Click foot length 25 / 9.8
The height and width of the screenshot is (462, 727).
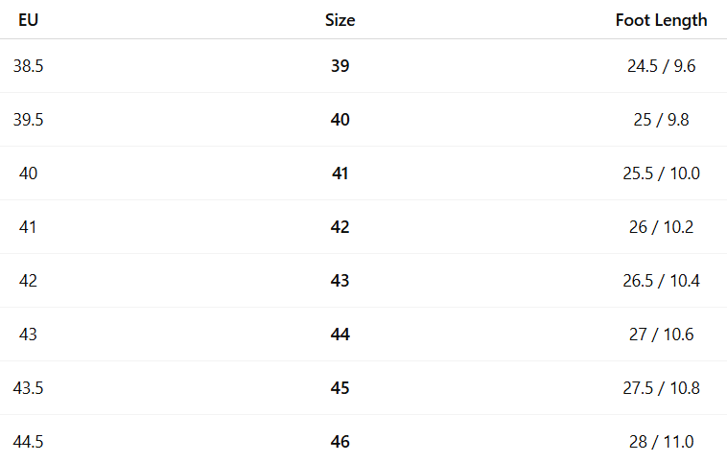click(x=661, y=120)
